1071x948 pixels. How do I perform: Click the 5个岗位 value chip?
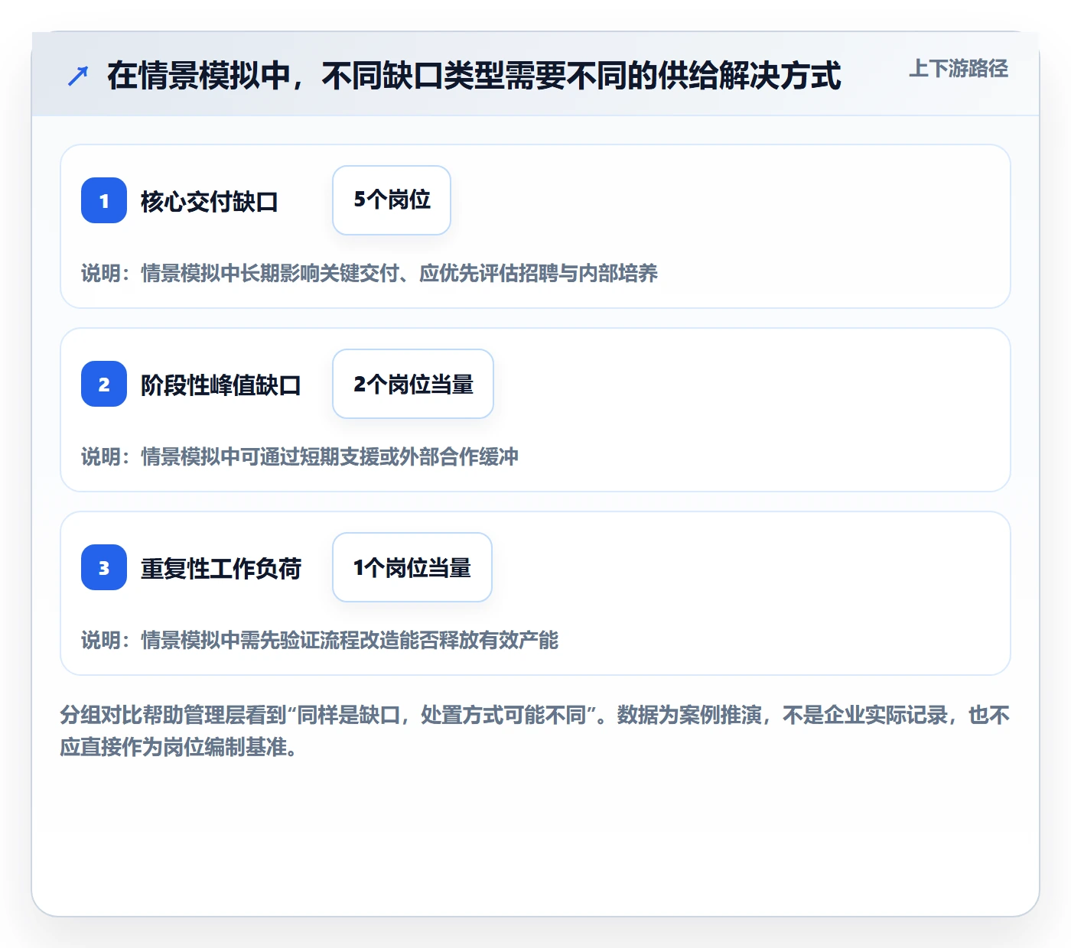click(x=392, y=200)
